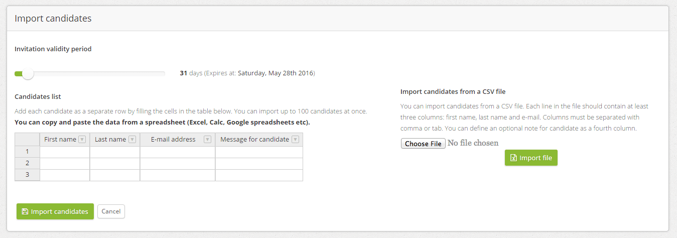The image size is (677, 238).
Task: Click the Choose File button
Action: pyautogui.click(x=423, y=144)
